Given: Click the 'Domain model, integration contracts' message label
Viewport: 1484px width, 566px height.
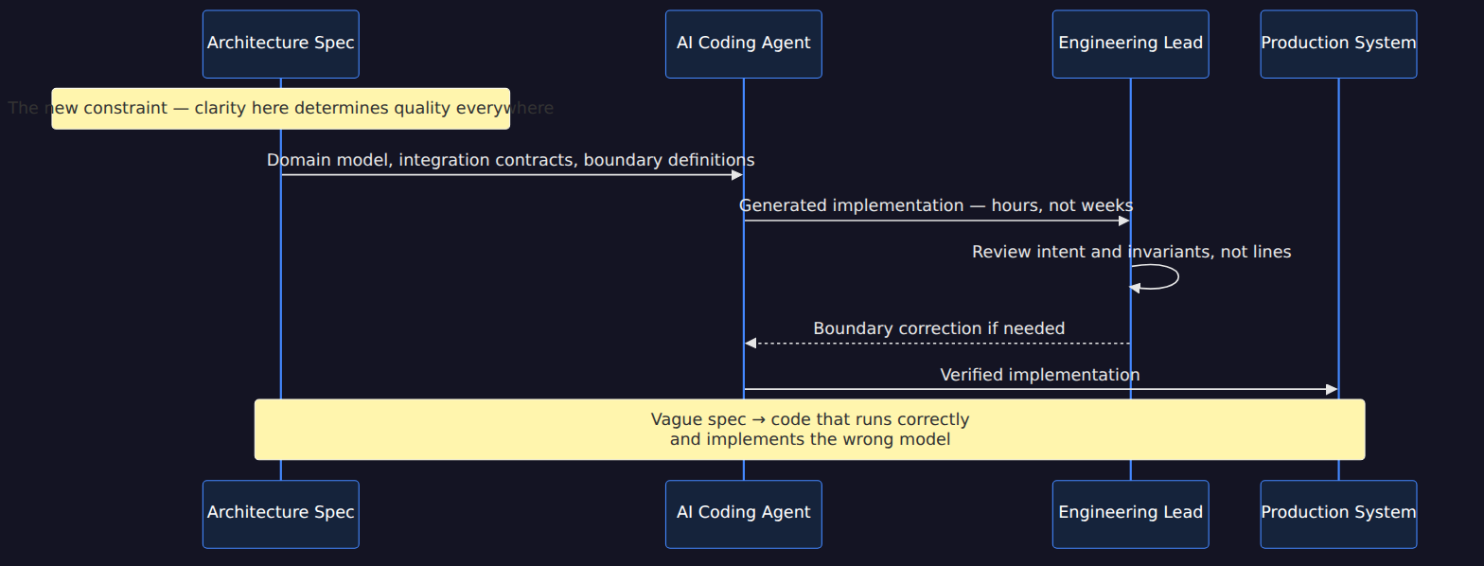Looking at the screenshot, I should pos(511,160).
